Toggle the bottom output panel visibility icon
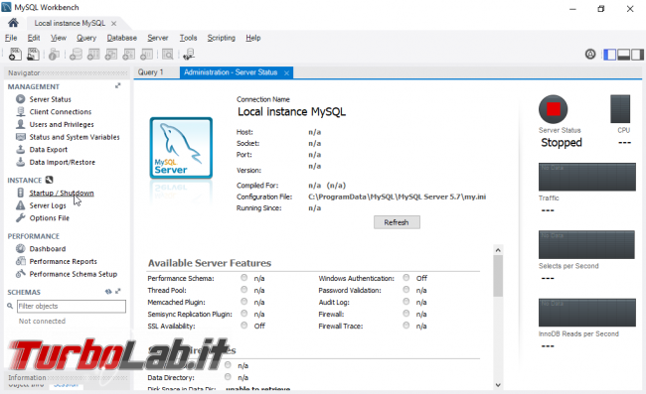Image resolution: width=646 pixels, height=394 pixels. (623, 55)
